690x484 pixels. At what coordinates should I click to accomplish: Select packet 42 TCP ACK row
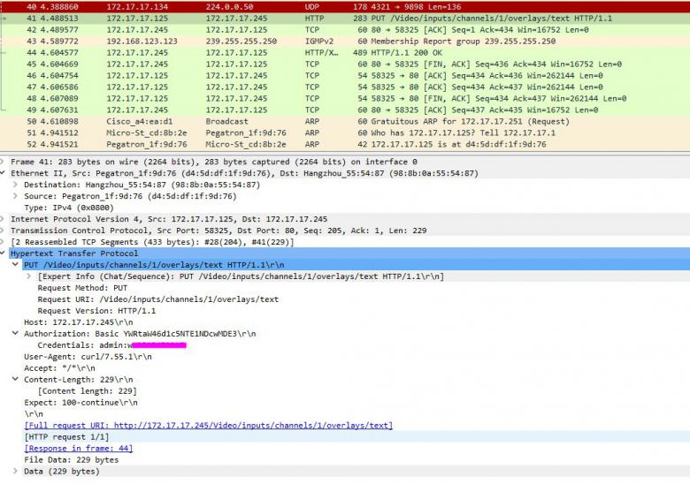pos(345,29)
